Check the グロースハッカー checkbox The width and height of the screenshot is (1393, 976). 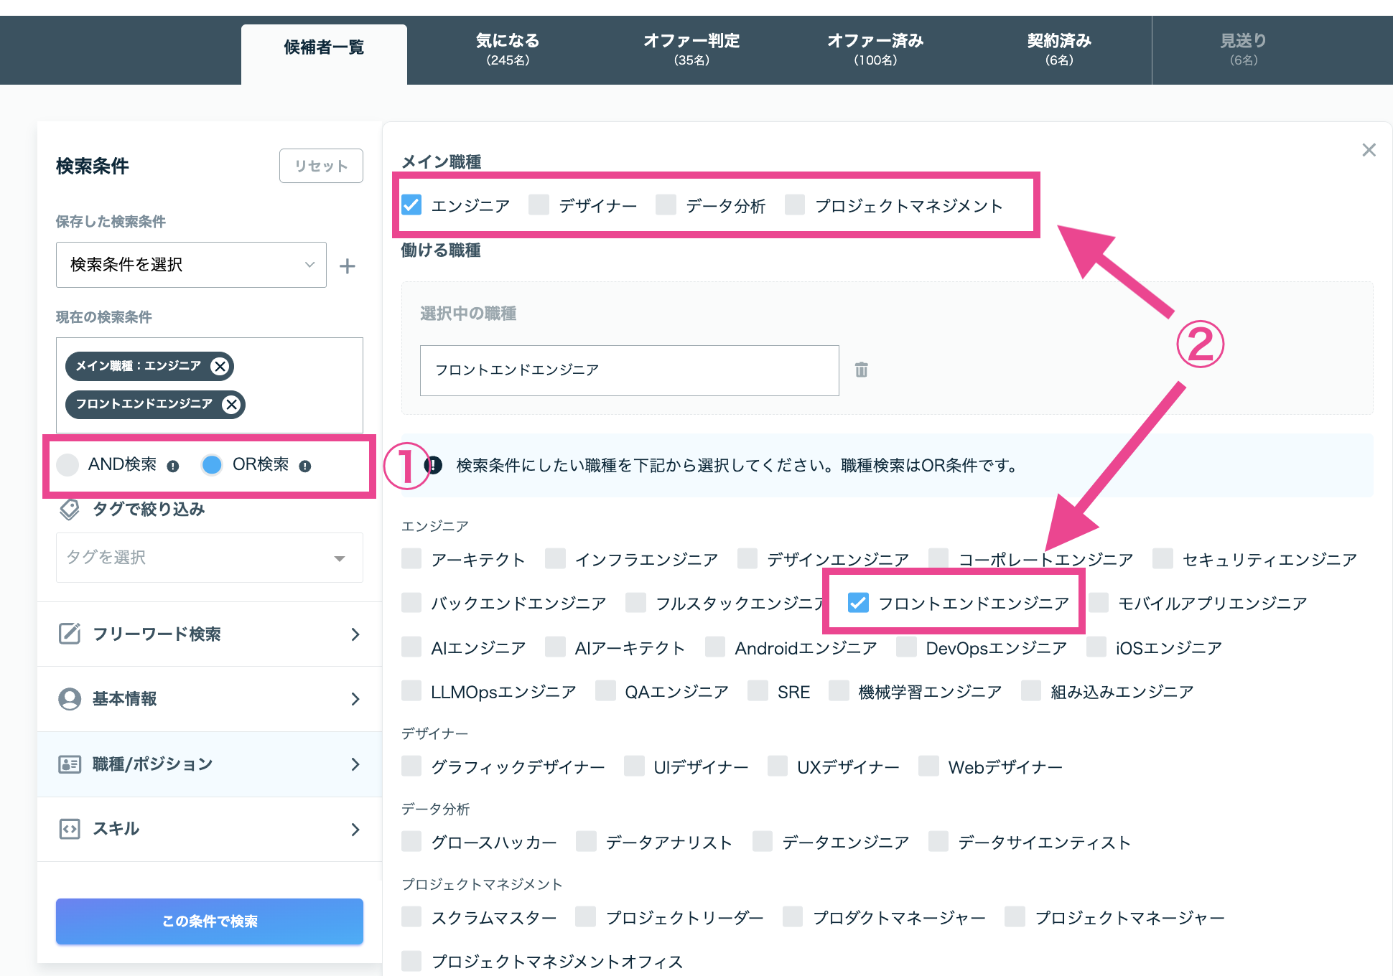pos(411,842)
